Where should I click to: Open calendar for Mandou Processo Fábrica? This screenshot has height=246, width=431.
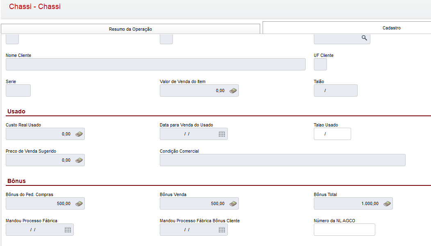coord(68,230)
